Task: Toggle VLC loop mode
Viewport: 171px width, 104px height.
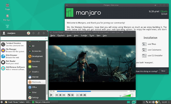Action: (81, 95)
